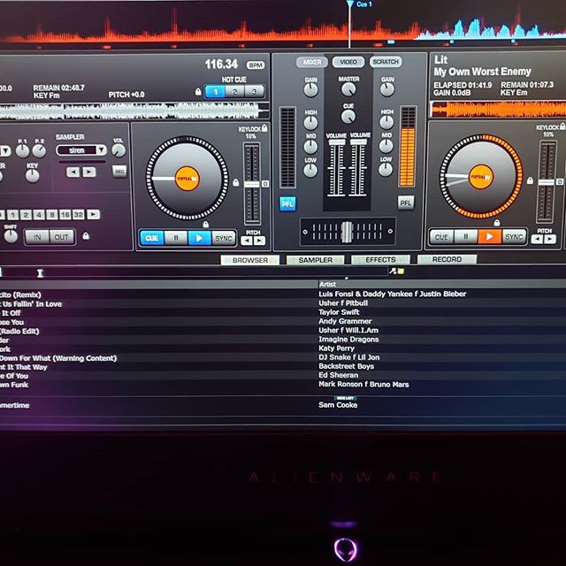Select previous sample arrow
Viewport: 566px width, 566px height.
click(73, 172)
